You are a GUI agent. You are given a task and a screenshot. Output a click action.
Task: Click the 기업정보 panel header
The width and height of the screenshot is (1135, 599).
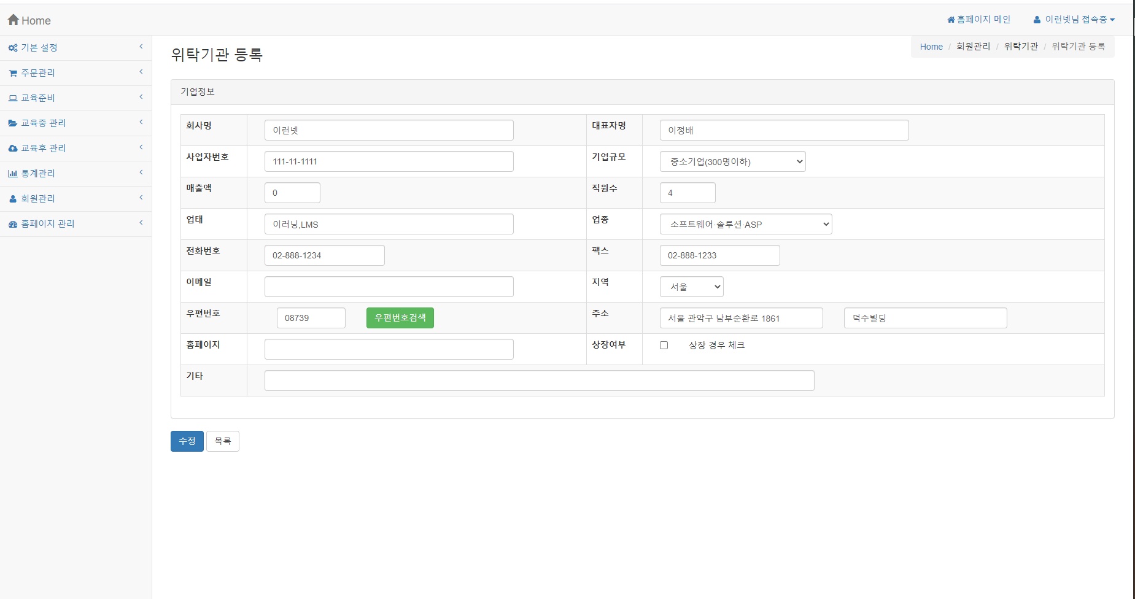tap(642, 92)
